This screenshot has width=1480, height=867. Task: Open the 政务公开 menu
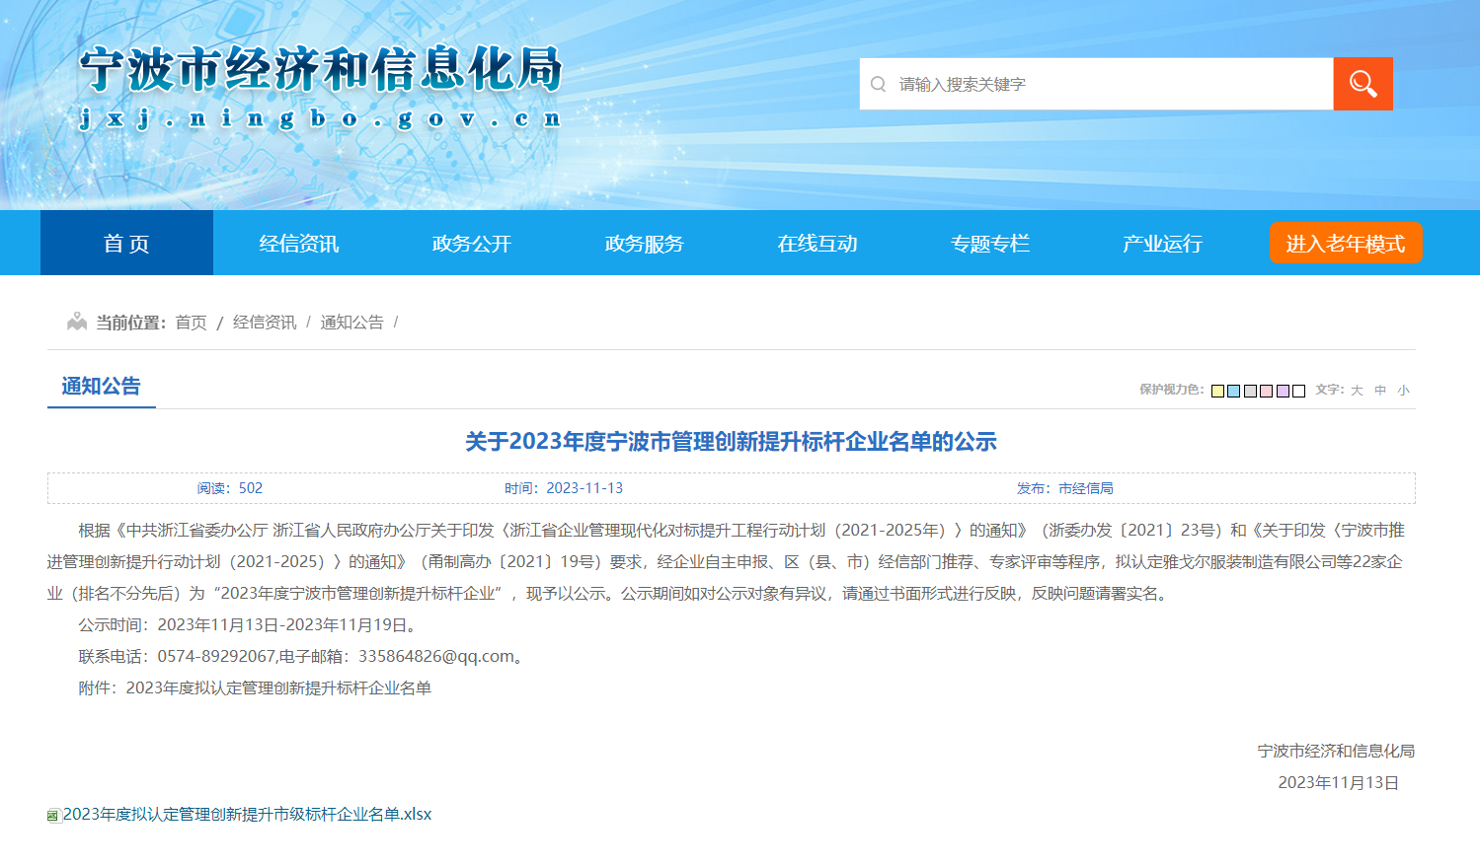coord(472,243)
